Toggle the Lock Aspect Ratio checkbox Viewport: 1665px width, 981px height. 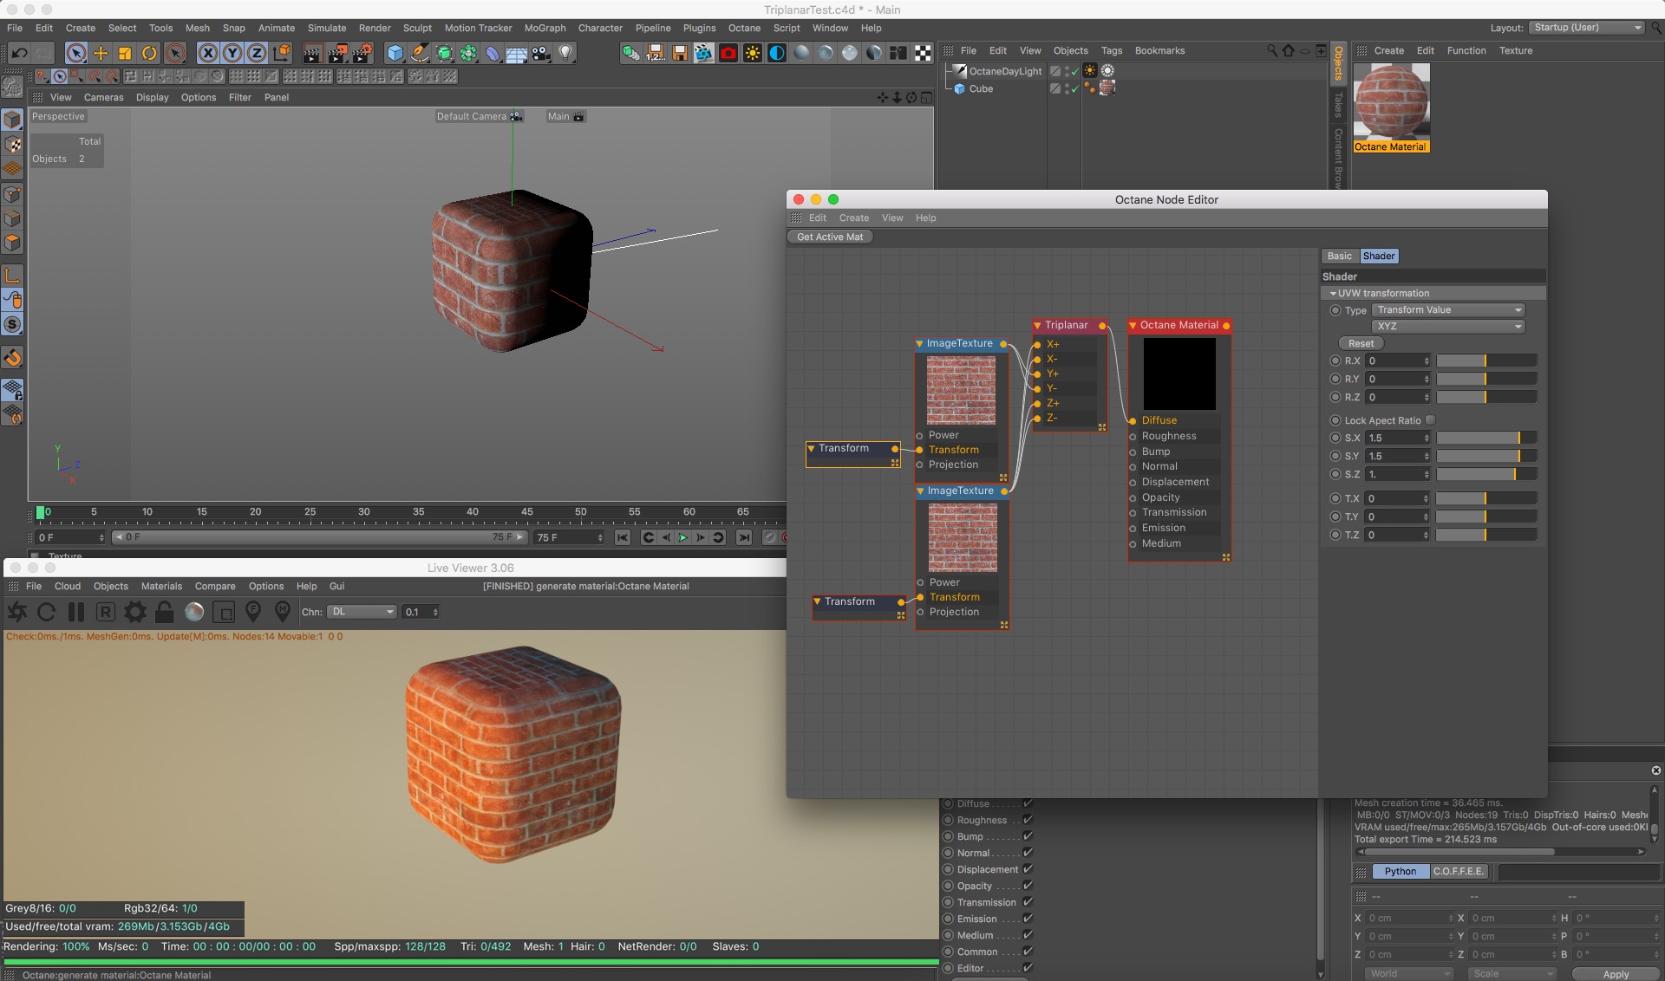pos(1431,420)
